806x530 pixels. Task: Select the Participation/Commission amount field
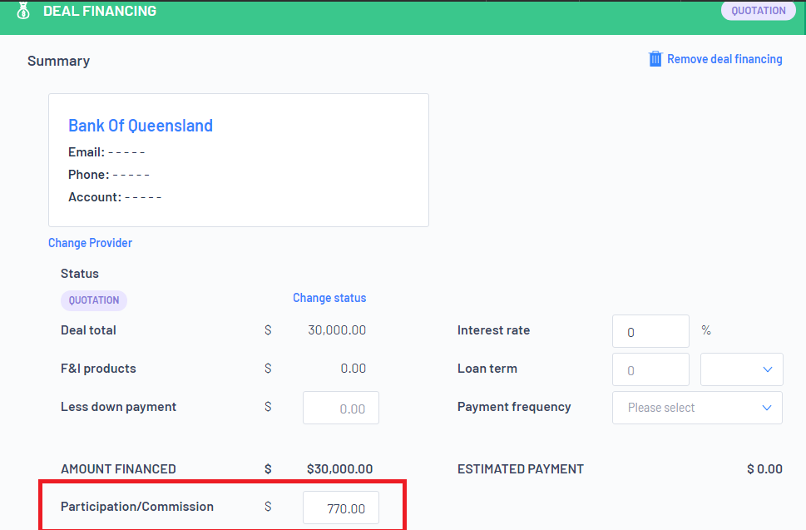[x=340, y=508]
